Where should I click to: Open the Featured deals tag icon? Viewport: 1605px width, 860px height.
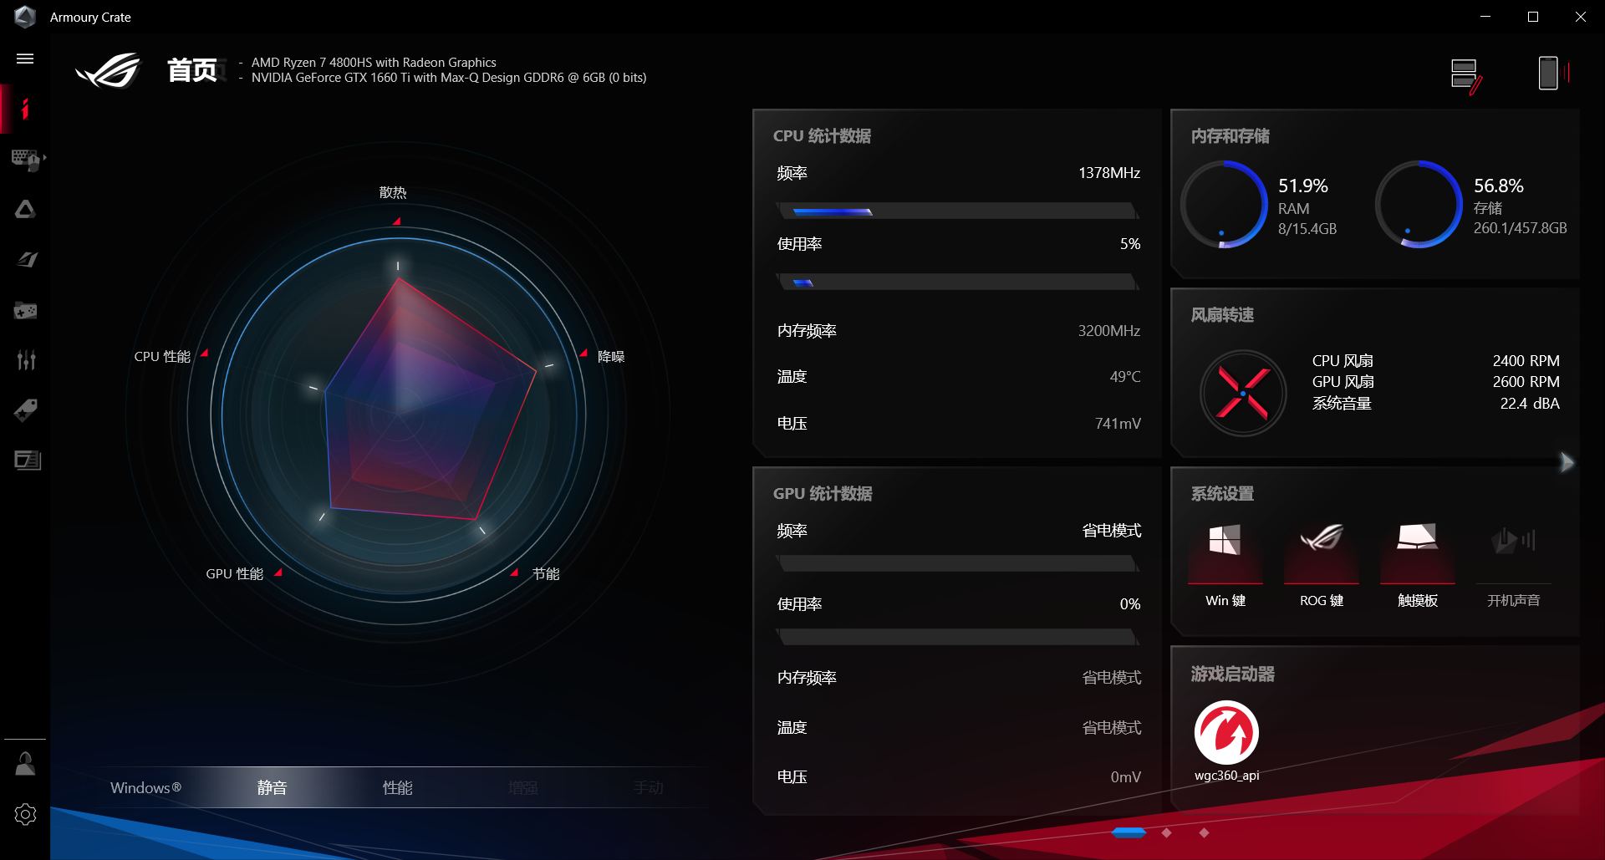tap(25, 410)
